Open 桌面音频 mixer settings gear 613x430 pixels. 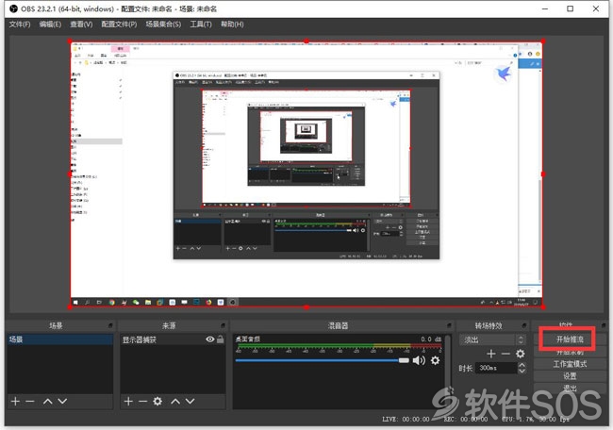pos(435,360)
